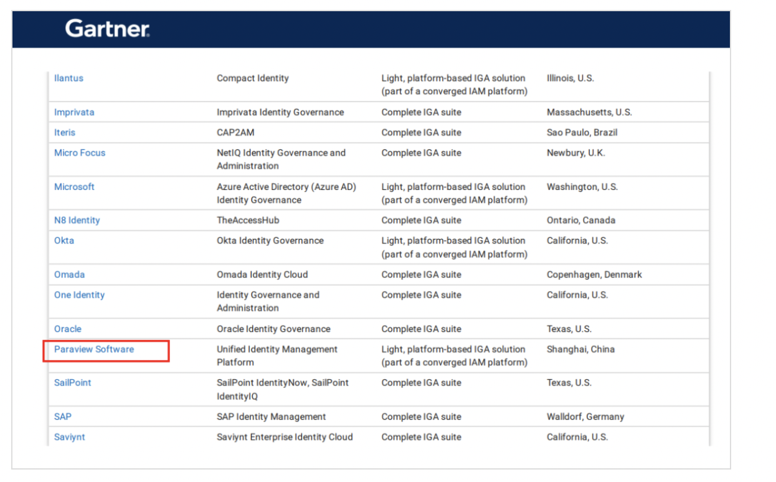Select California, U.S. in Okta row
This screenshot has width=776, height=482.
577,240
